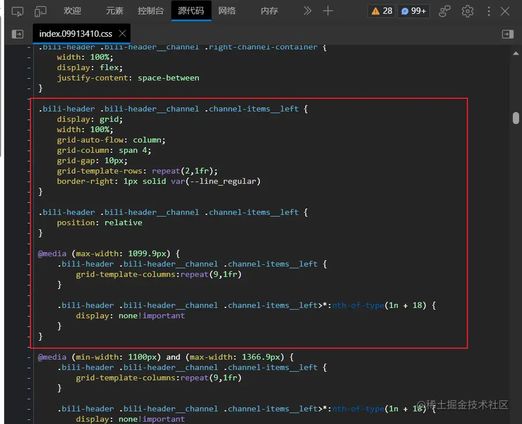
Task: Open DevTools settings gear
Action: (467, 11)
